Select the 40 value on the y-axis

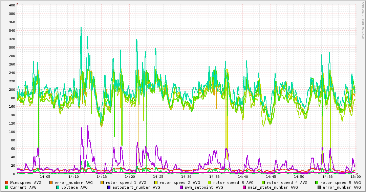click(13, 157)
